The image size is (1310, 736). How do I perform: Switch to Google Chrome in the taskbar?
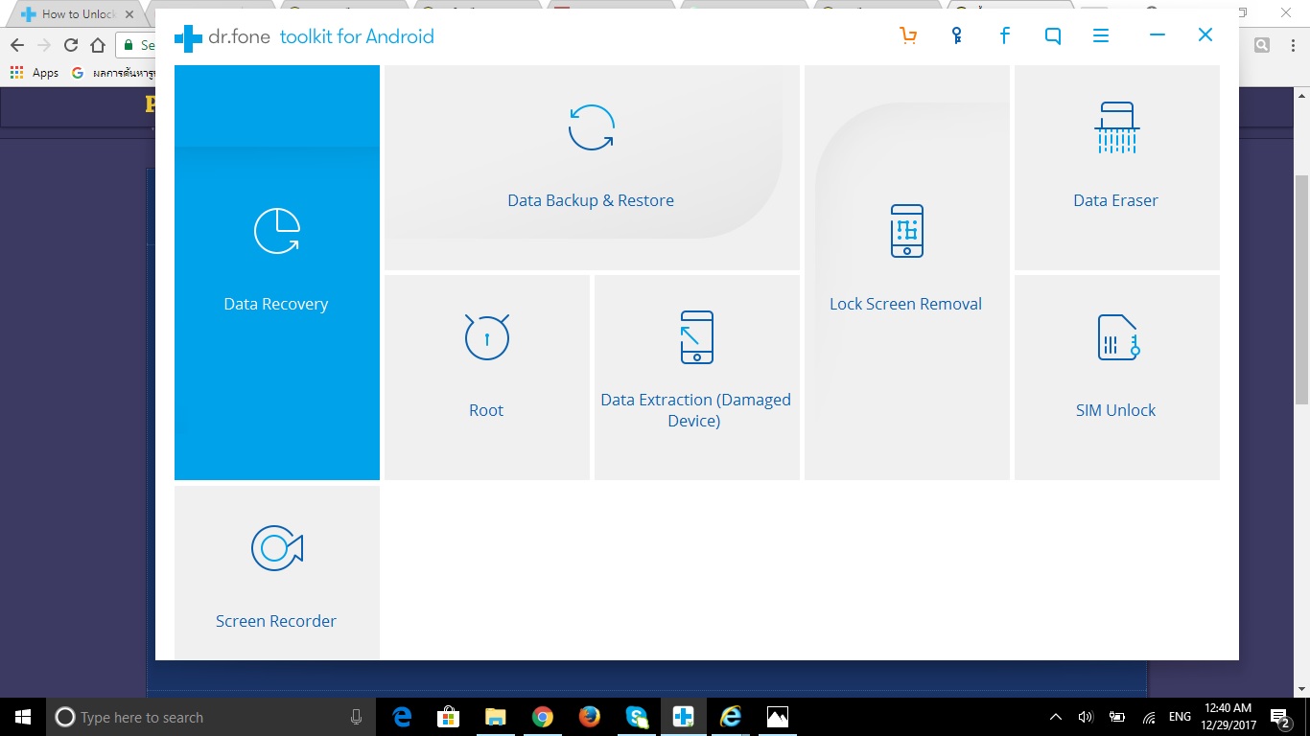click(542, 717)
